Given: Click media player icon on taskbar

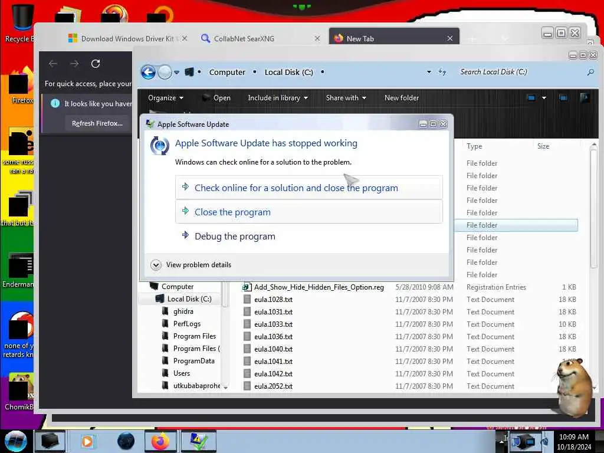Looking at the screenshot, I should [x=87, y=441].
